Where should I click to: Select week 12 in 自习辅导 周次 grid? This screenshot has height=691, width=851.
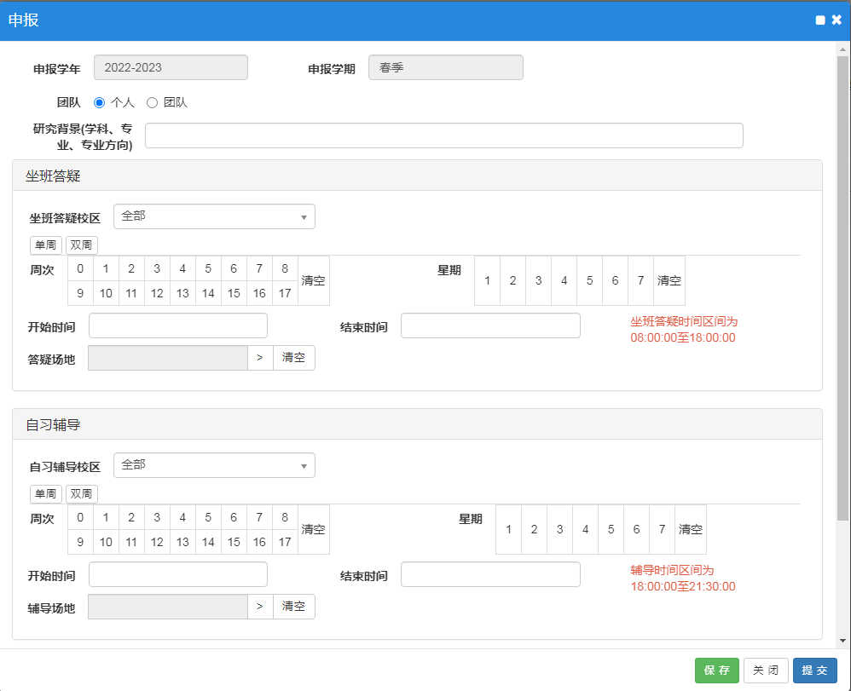pos(157,542)
